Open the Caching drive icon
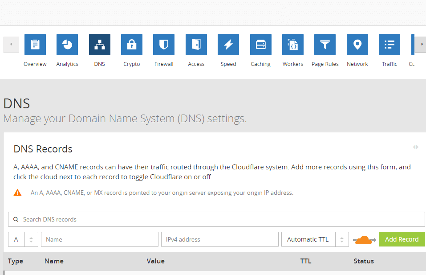The image size is (426, 275). pos(261,44)
